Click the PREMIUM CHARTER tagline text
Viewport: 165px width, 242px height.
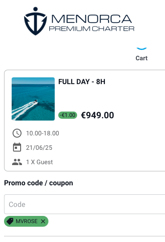click(91, 29)
